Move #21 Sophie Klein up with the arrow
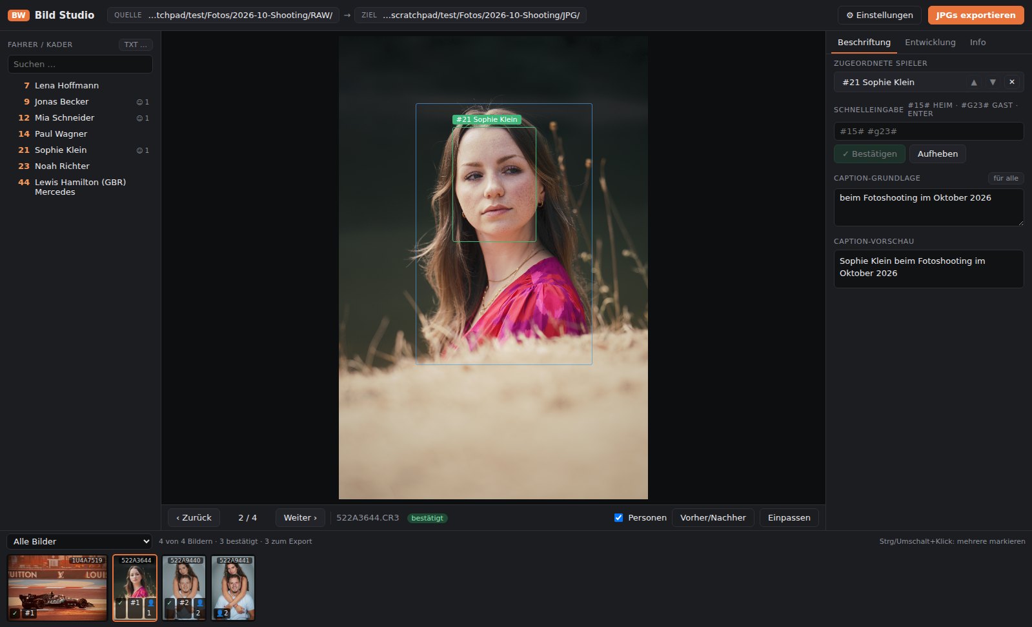The height and width of the screenshot is (627, 1032). (x=974, y=82)
